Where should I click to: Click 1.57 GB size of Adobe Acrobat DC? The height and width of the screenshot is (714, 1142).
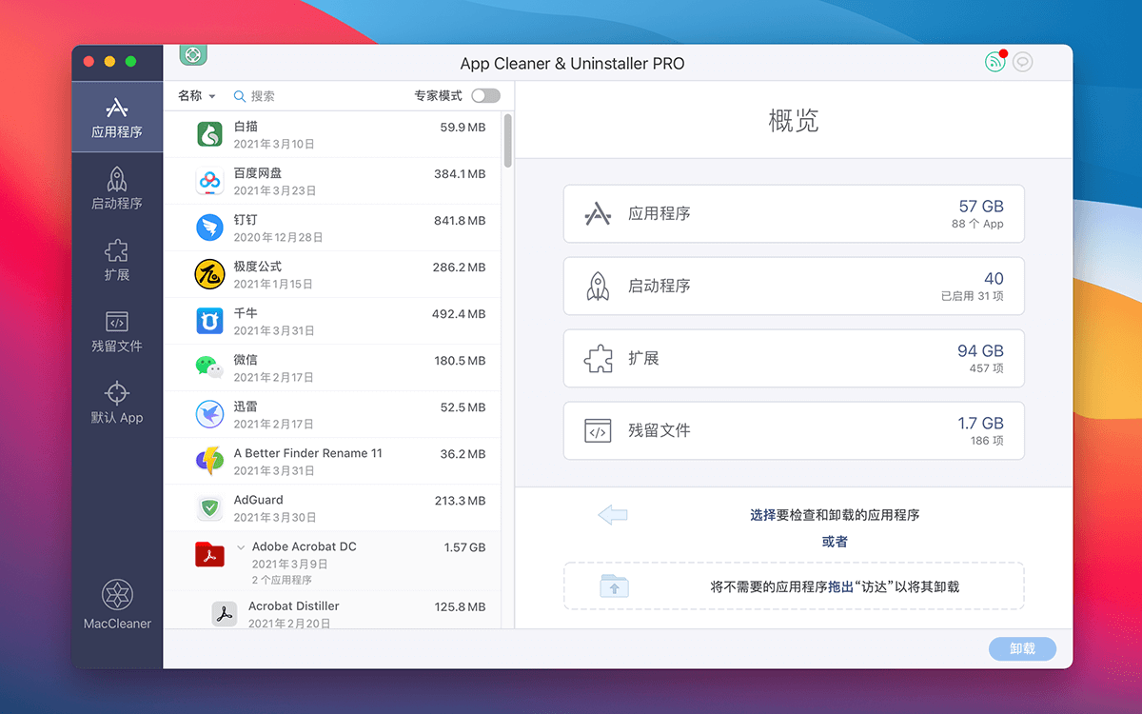[464, 546]
